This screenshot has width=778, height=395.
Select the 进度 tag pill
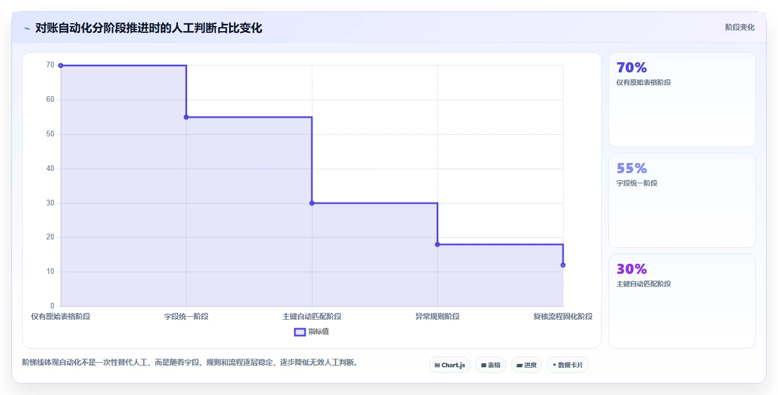(x=526, y=365)
